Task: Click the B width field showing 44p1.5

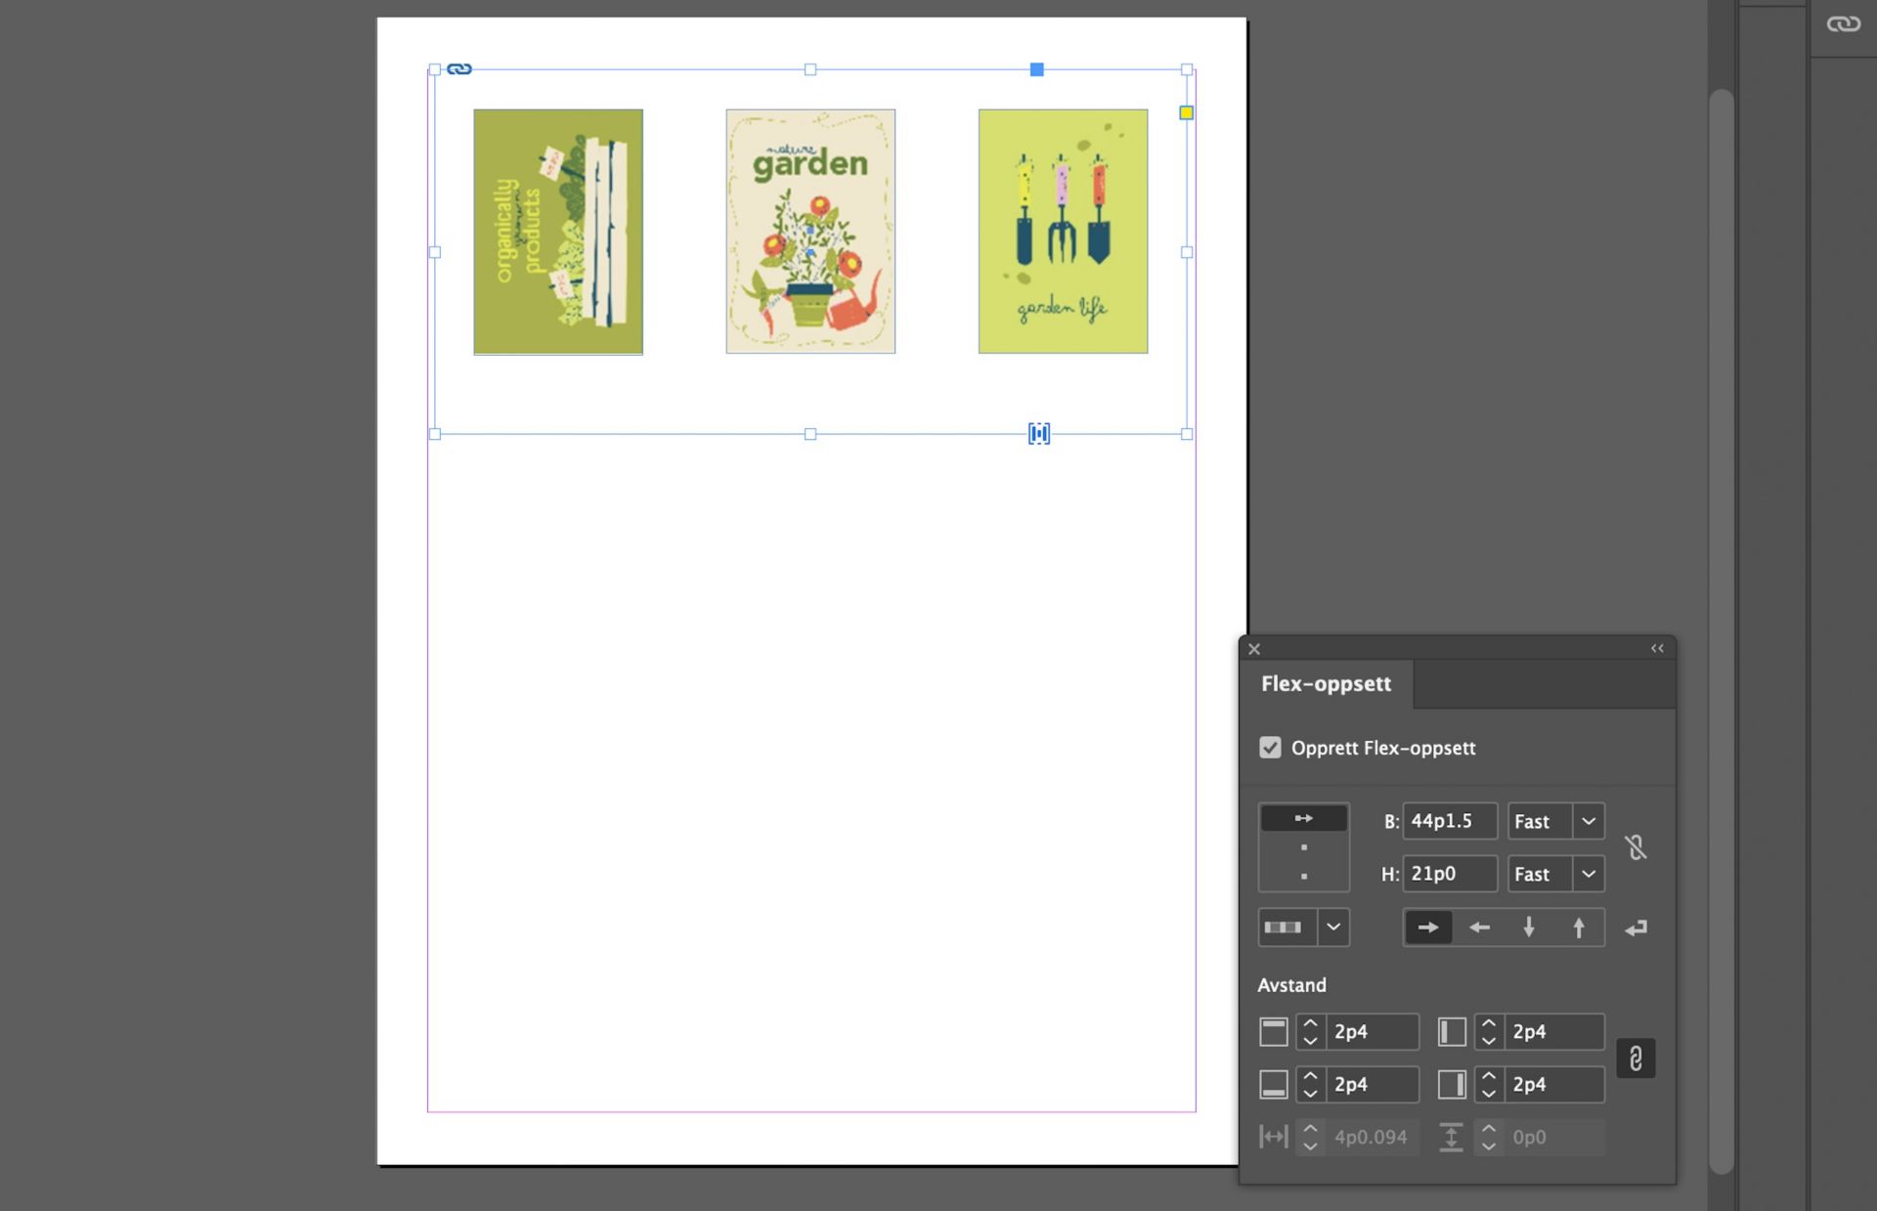Action: click(x=1450, y=821)
